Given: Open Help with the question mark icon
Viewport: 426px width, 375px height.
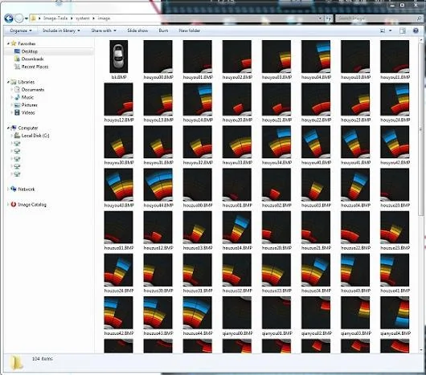Looking at the screenshot, I should 416,31.
